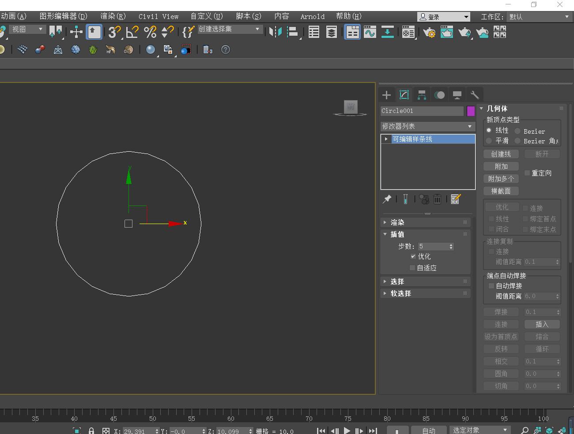Screen dimensions: 574x434
Task: Click the 创建线 button
Action: click(x=501, y=154)
